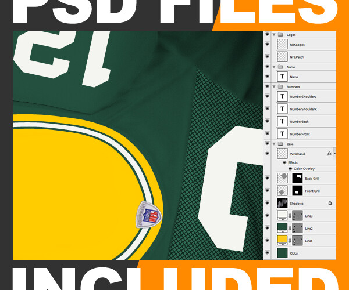Select the 'NumberShoulderL' layer name

point(303,97)
